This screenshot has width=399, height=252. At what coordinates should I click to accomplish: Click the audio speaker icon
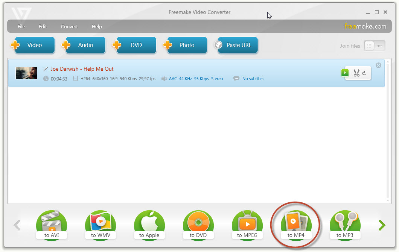pyautogui.click(x=164, y=79)
